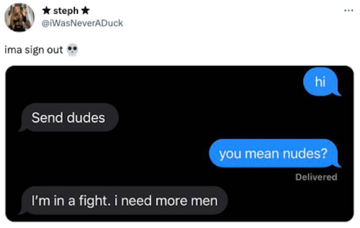
Task: Click the word "dudes" in gray bubble
Action: tap(86, 118)
